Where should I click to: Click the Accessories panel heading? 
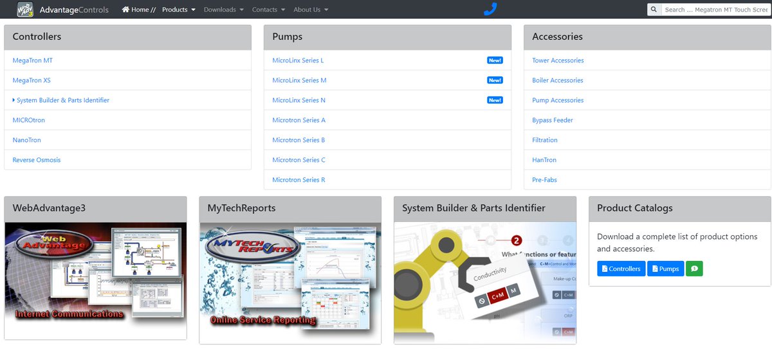[x=647, y=37]
